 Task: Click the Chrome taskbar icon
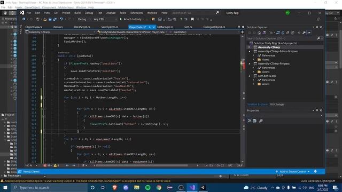[x=159, y=187]
